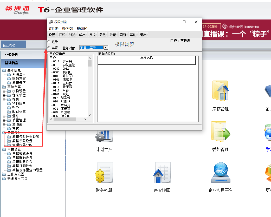Open the 存货核算 house icon
Viewport: 271px width, 217px height.
[x=162, y=172]
